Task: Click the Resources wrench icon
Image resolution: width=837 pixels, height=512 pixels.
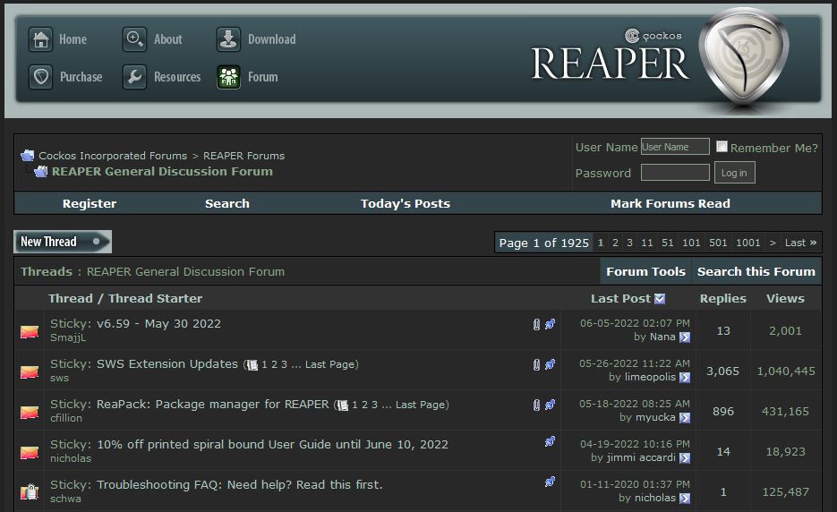Action: (134, 77)
